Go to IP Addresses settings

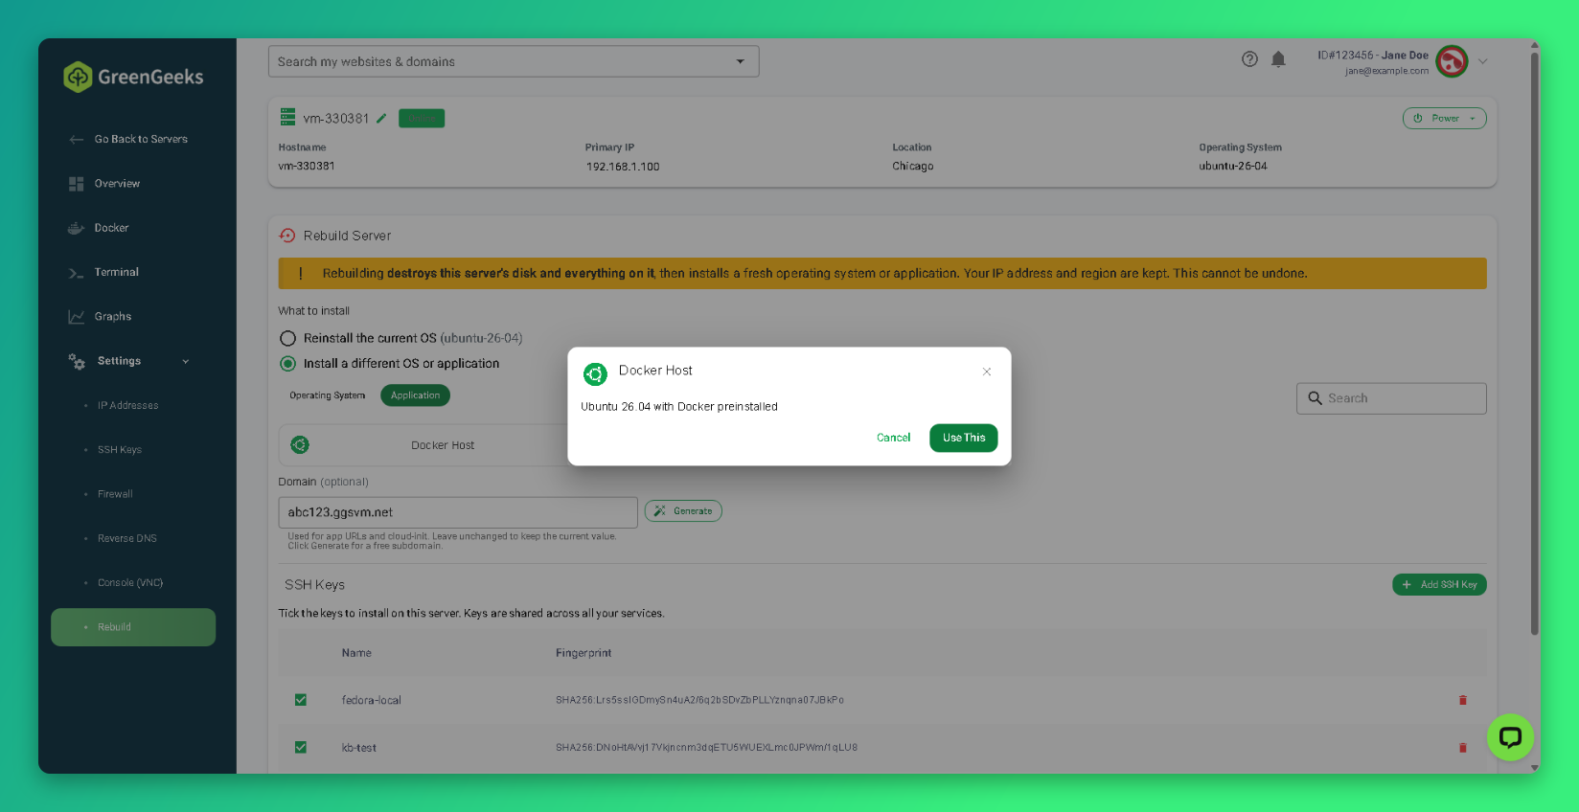pyautogui.click(x=127, y=406)
